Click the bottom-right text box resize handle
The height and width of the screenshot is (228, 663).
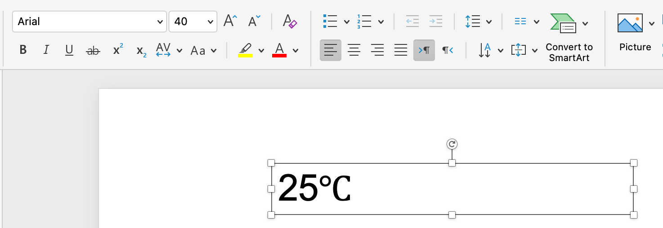tap(634, 215)
